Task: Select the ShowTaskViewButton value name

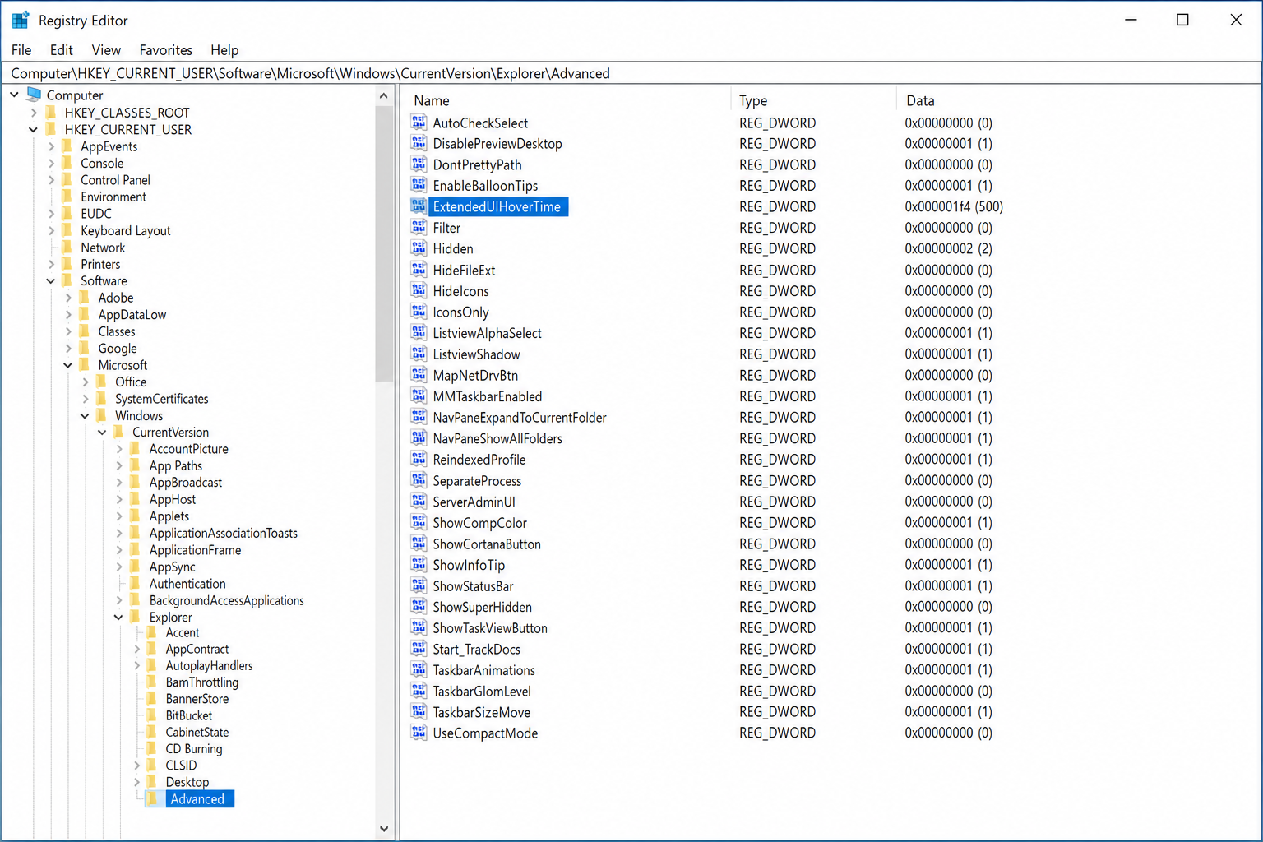Action: click(490, 628)
